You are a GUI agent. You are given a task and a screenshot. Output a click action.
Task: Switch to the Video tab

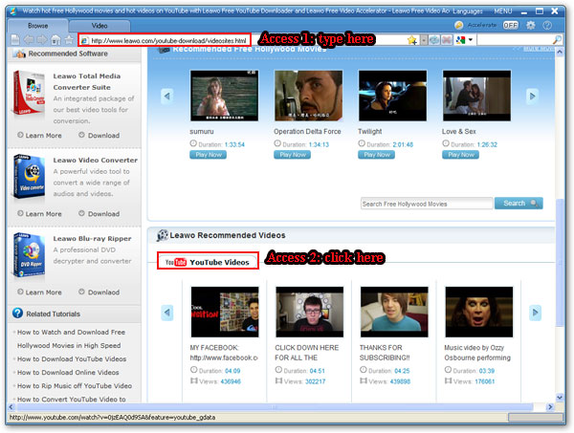(x=99, y=26)
